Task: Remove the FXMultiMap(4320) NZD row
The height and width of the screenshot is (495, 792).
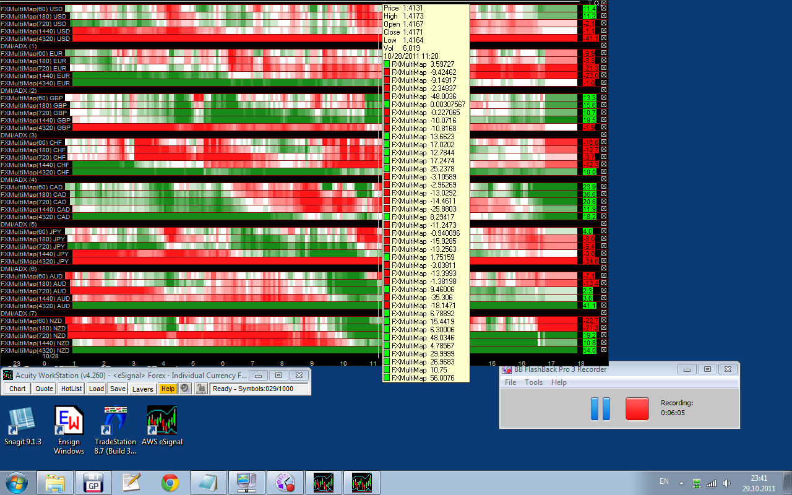Action: point(604,350)
